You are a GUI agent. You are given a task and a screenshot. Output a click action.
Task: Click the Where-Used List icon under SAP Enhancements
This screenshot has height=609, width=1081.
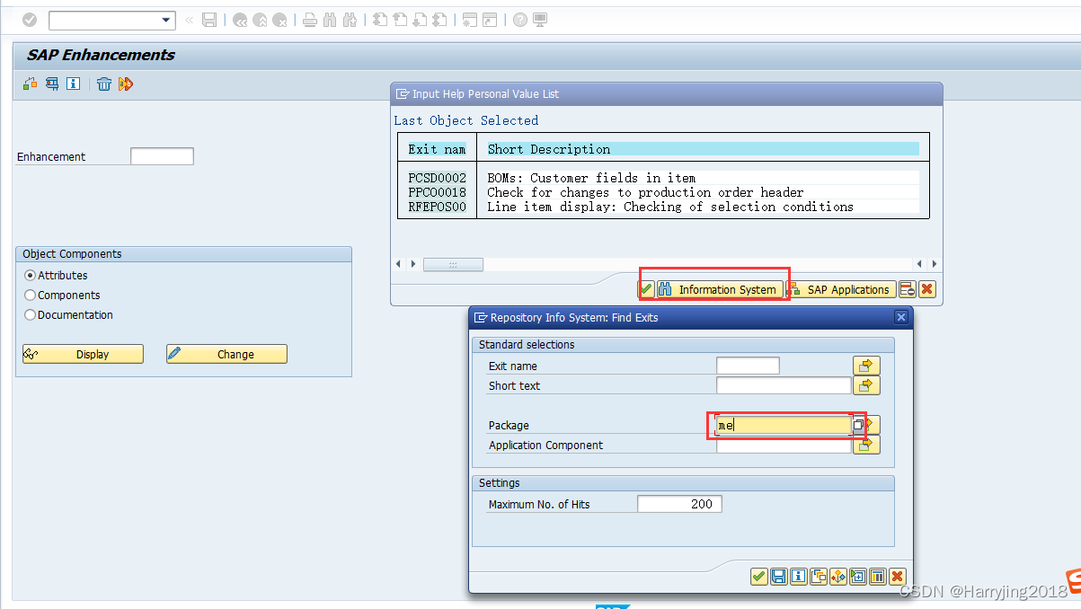[52, 84]
